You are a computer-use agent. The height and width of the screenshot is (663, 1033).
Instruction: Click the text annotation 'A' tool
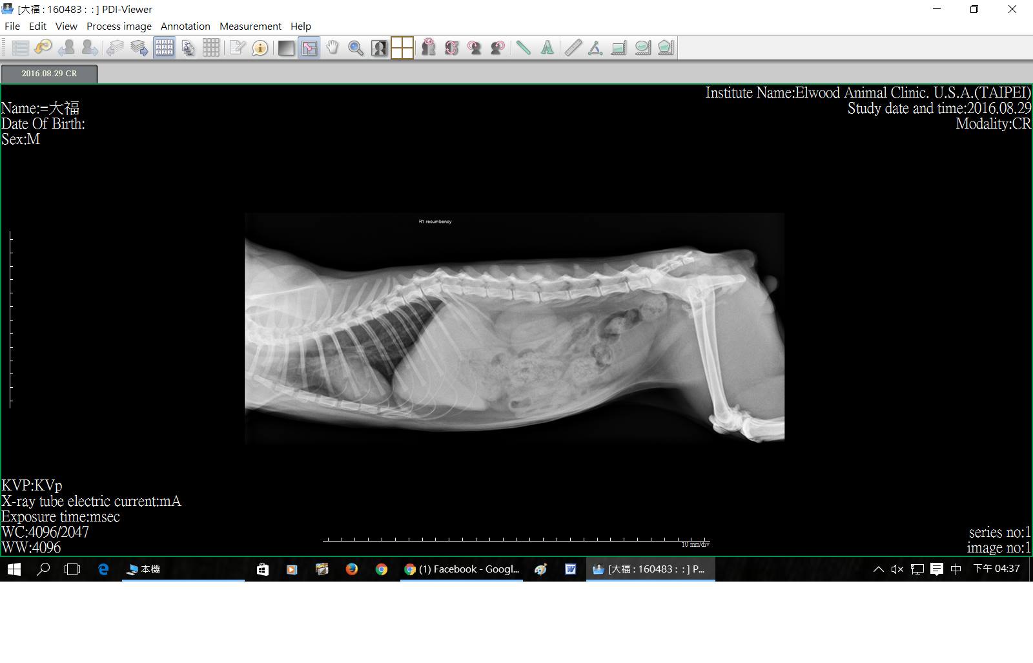pyautogui.click(x=547, y=48)
